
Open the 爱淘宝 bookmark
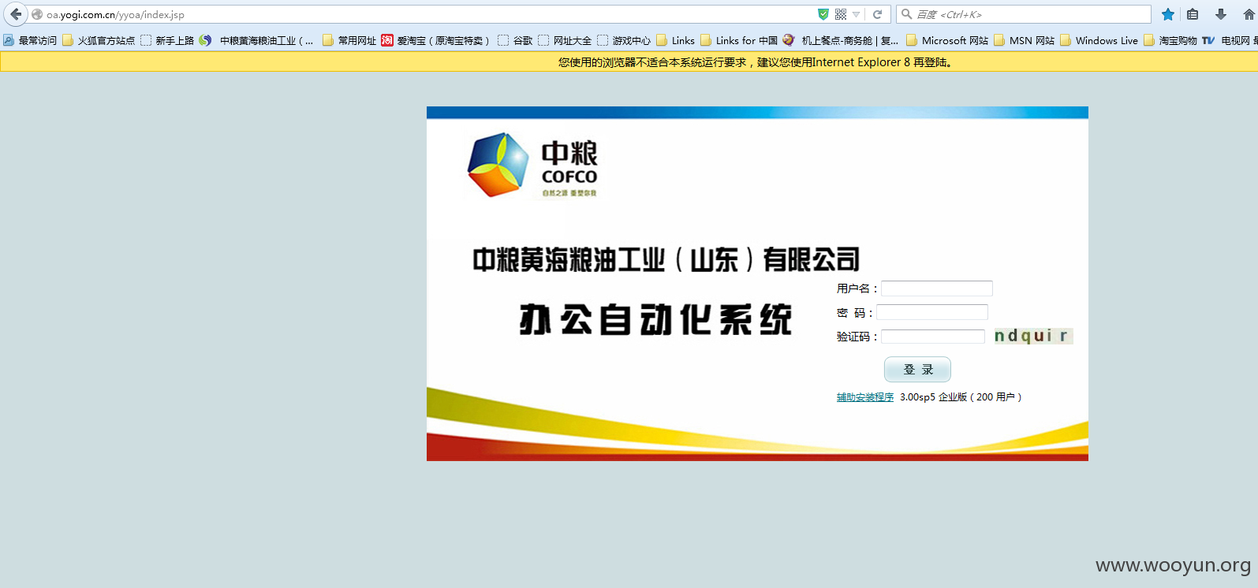click(435, 40)
